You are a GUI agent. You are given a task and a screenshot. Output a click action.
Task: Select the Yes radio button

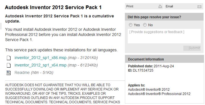tap(131, 25)
